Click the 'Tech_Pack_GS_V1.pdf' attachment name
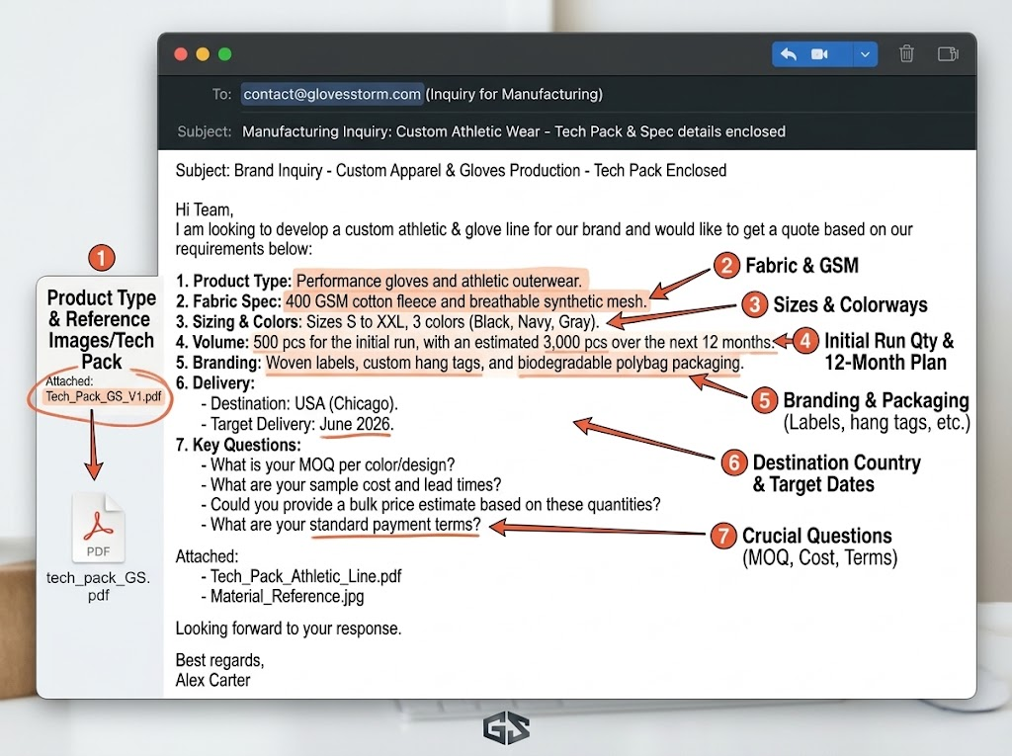Screen dimensions: 1012x756 click(103, 396)
